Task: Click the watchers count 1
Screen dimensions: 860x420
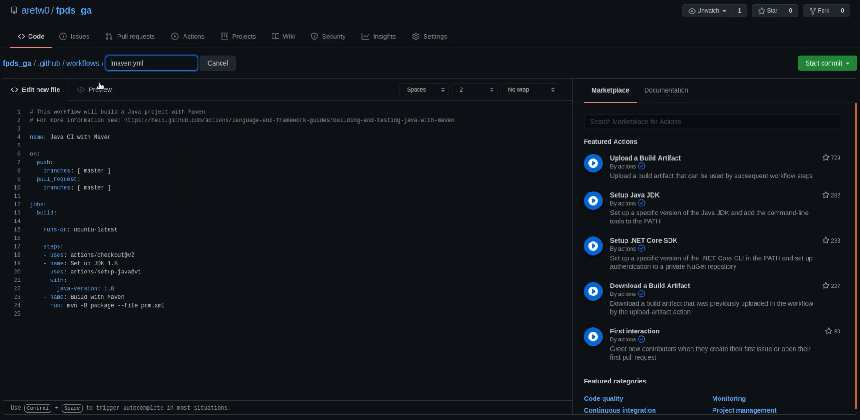Action: pyautogui.click(x=740, y=11)
